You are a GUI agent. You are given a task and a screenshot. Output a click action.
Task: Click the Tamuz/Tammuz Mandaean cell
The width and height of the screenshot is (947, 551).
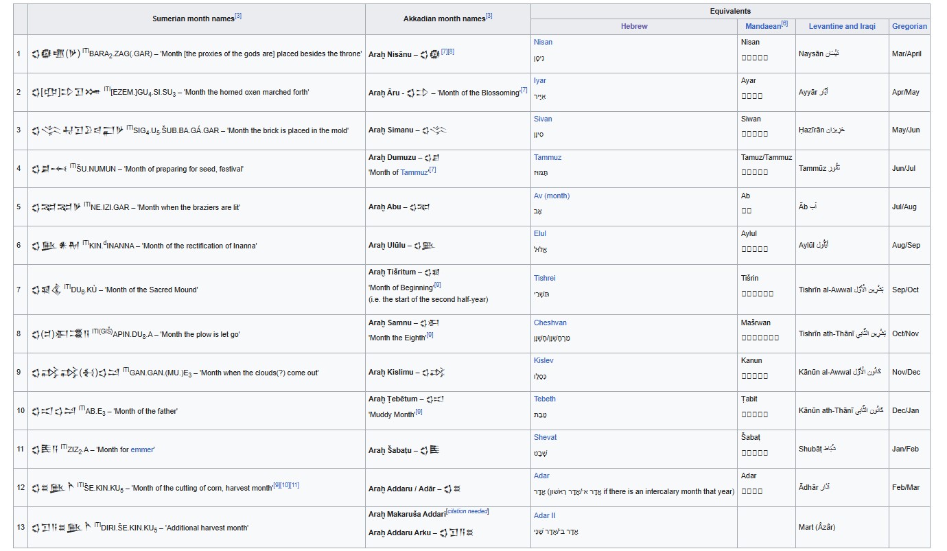click(x=767, y=169)
